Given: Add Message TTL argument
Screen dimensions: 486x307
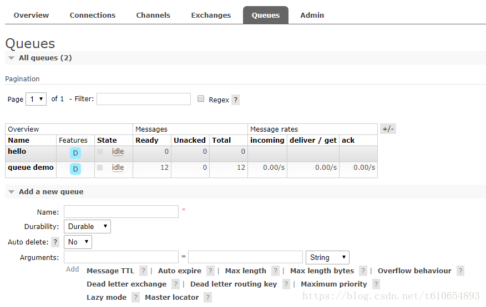Looking at the screenshot, I should [110, 271].
